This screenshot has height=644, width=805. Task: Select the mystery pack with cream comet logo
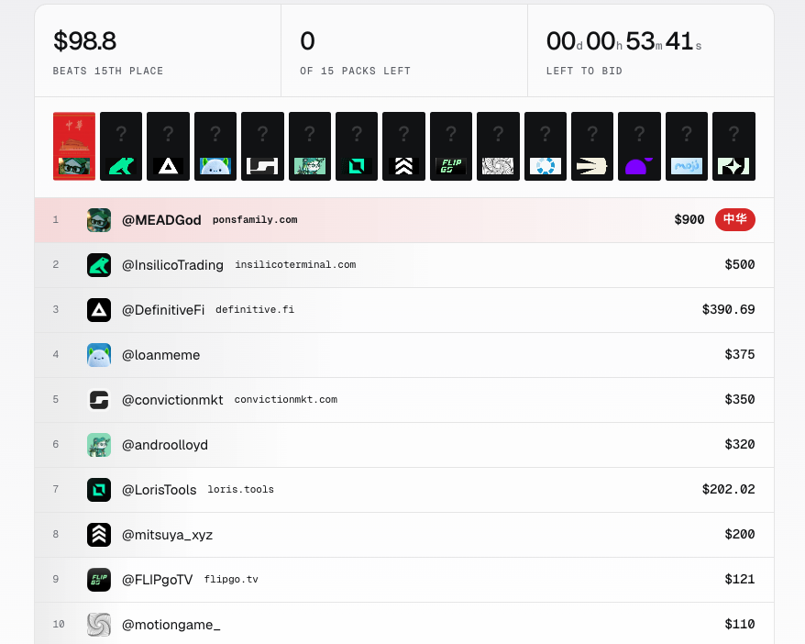pos(592,147)
